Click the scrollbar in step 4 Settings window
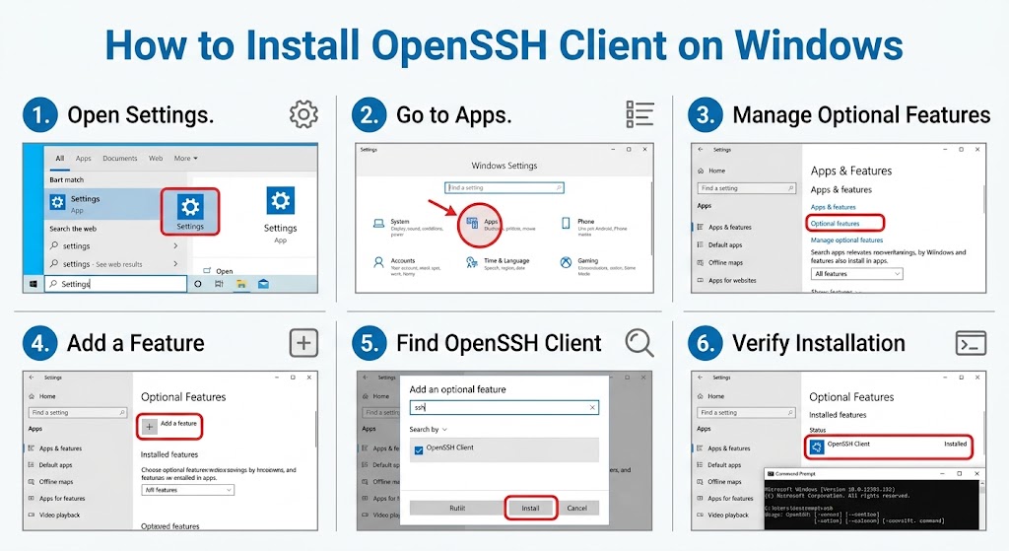 tap(316, 430)
